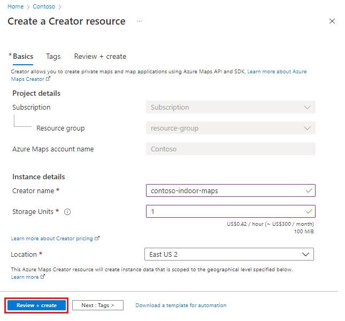Screen dimensions: 345x321
Task: Expand the Resource group dropdown
Action: click(x=231, y=128)
